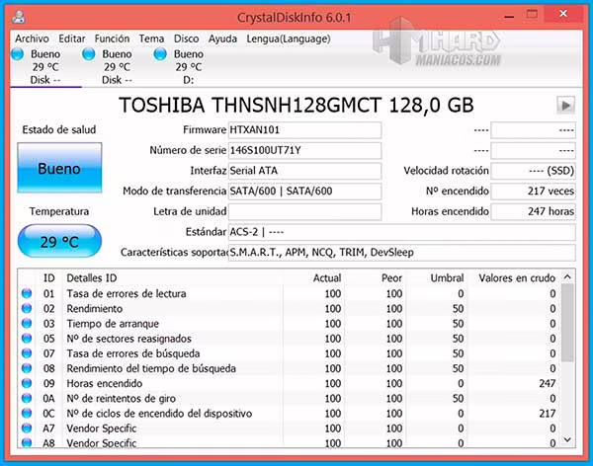This screenshot has width=593, height=466.
Task: Click the 217 veces power-on count field
Action: (x=533, y=192)
